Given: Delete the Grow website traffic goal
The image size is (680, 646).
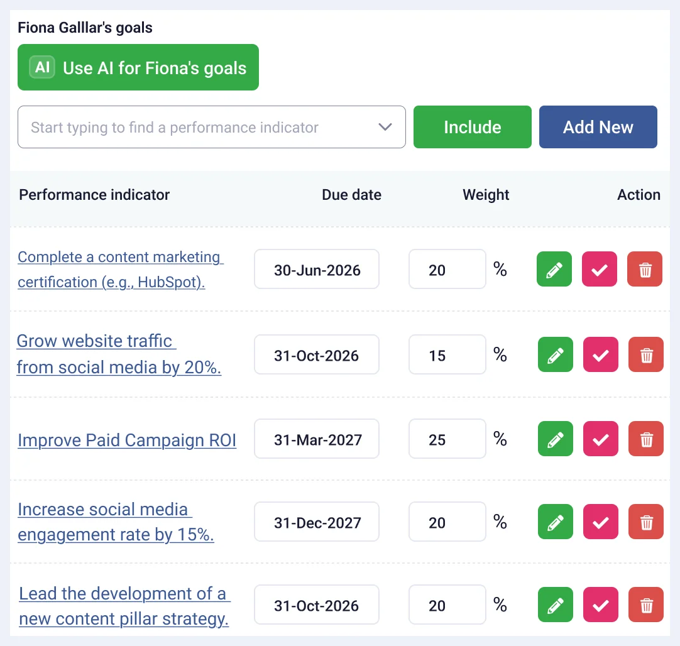Looking at the screenshot, I should (x=646, y=354).
